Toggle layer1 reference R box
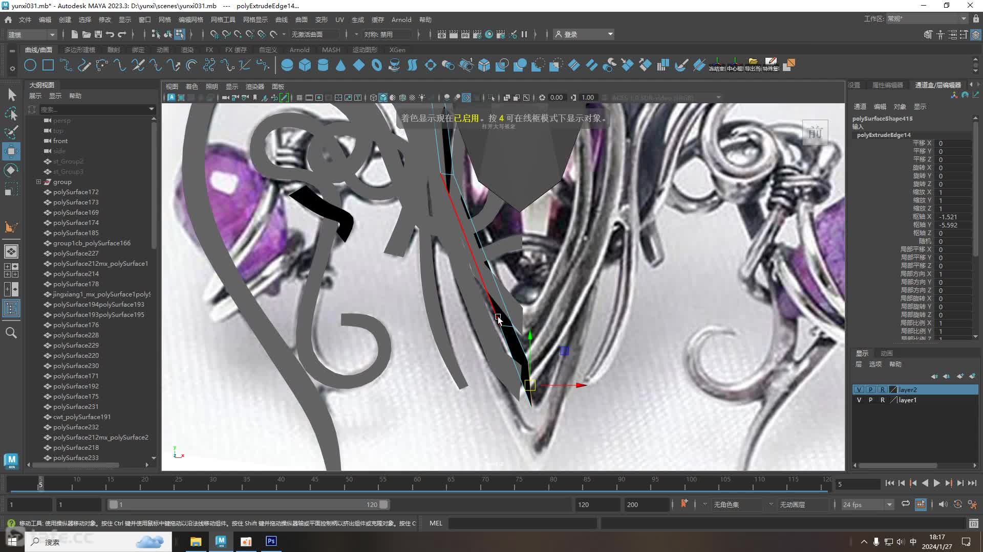Screen dimensions: 983x552 pyautogui.click(x=883, y=400)
